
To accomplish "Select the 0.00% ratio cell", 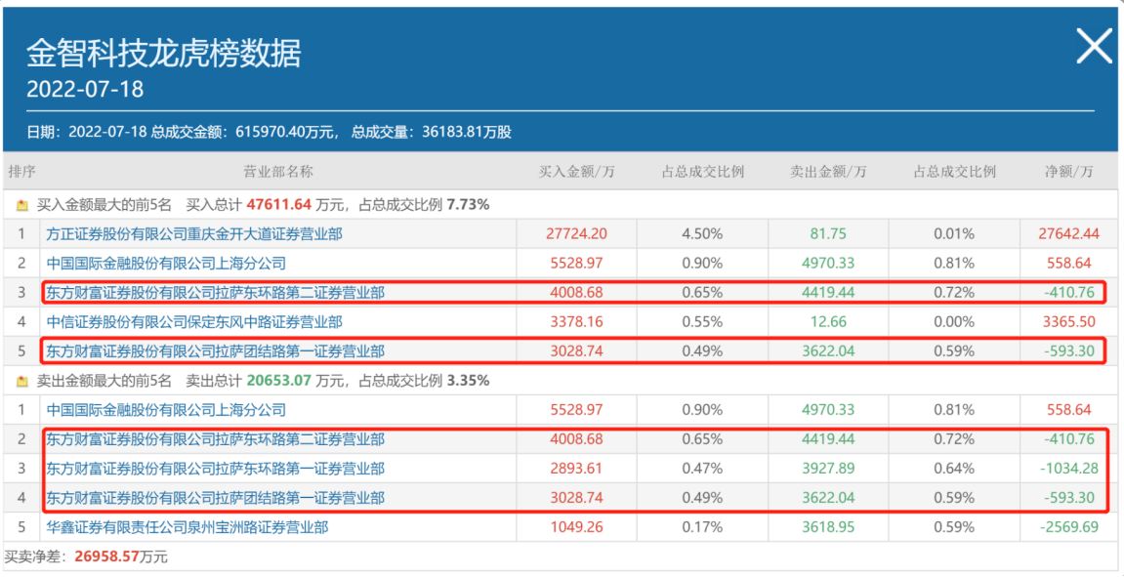I will click(x=954, y=322).
